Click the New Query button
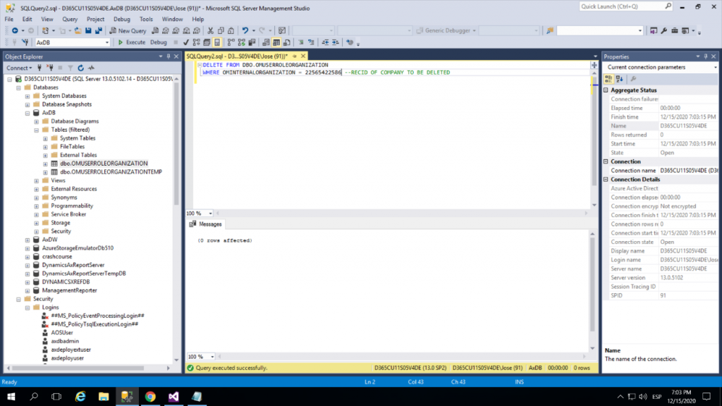The height and width of the screenshot is (406, 722). coord(128,30)
